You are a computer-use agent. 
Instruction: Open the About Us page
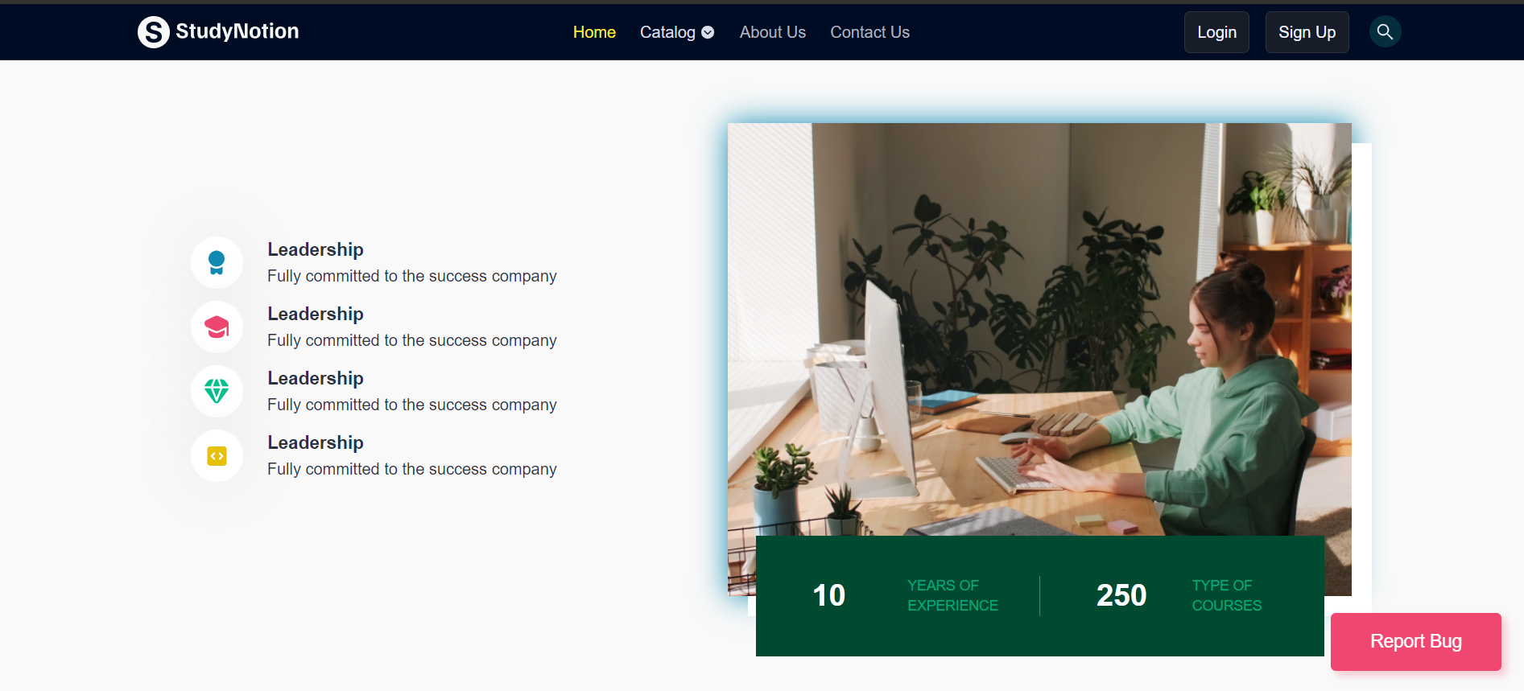coord(773,32)
